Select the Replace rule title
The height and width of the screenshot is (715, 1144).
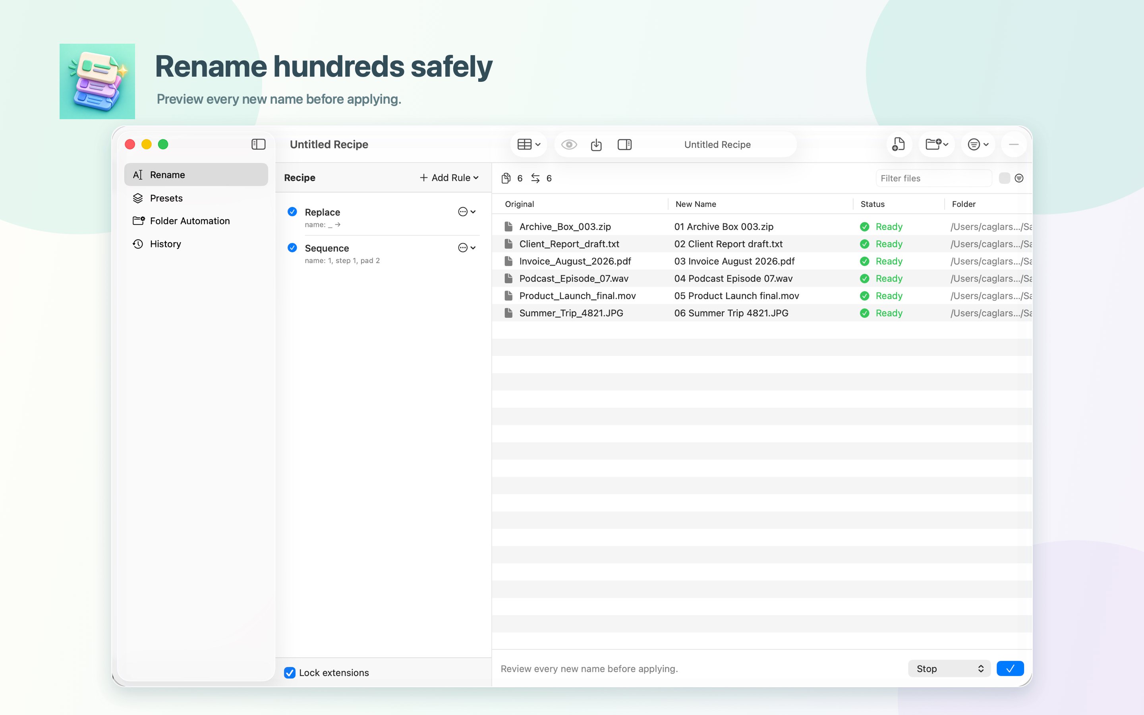[x=323, y=213]
